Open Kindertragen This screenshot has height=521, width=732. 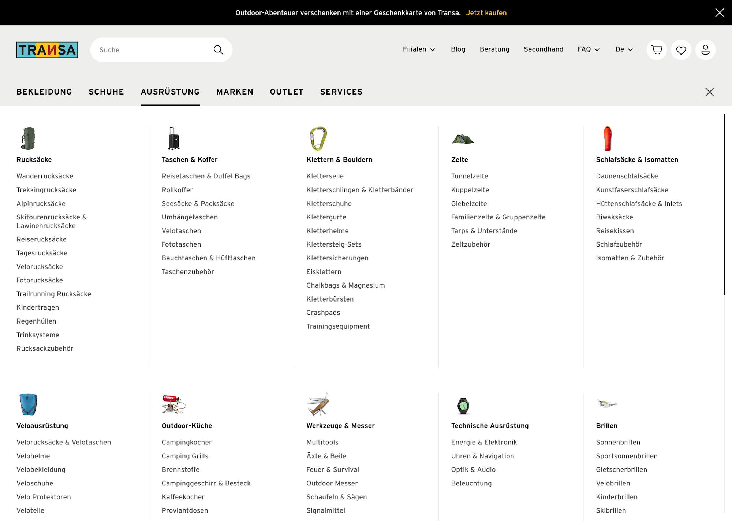38,307
